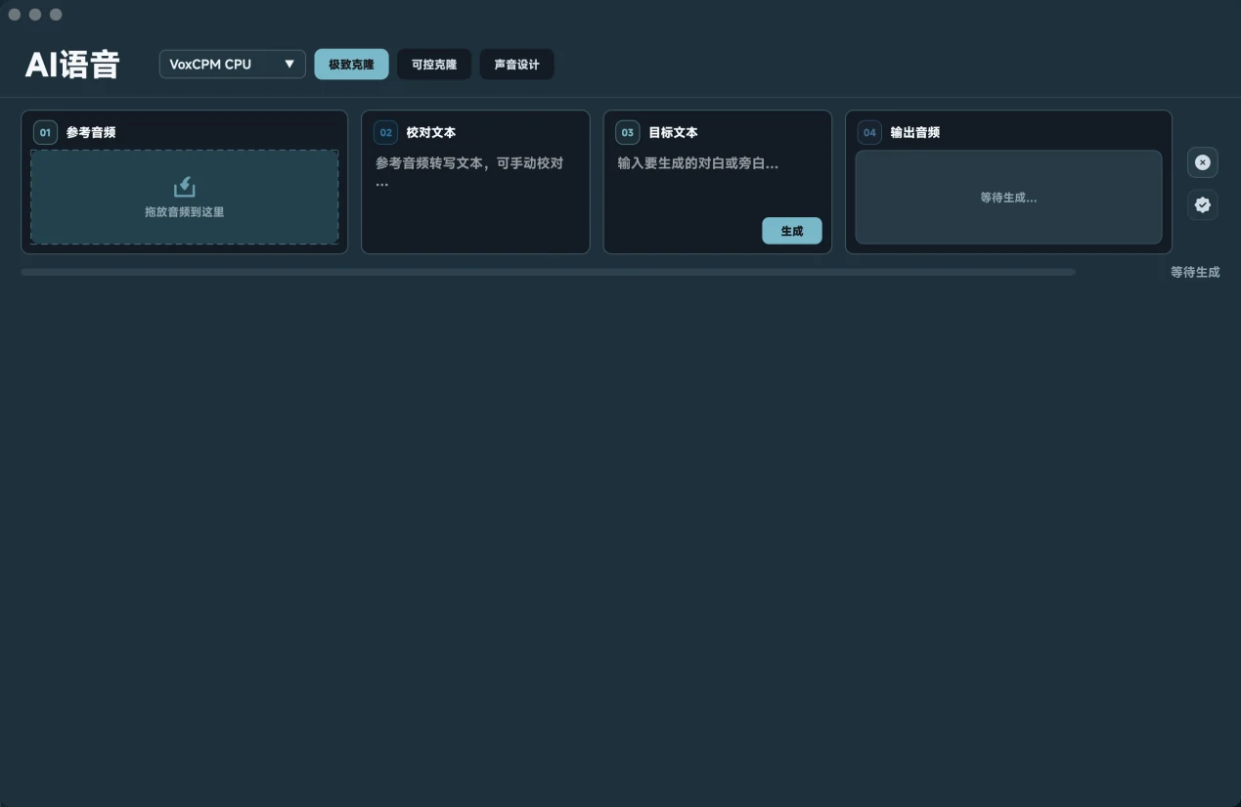1241x807 pixels.
Task: Click the circled X clear icon button
Action: tap(1203, 162)
